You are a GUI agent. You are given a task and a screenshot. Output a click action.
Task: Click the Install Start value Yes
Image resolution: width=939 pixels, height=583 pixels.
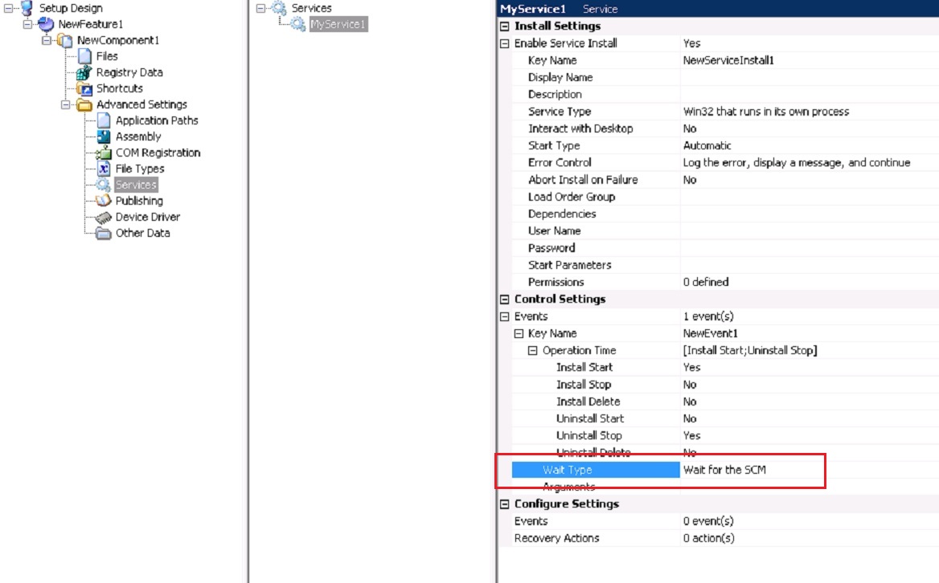[691, 367]
